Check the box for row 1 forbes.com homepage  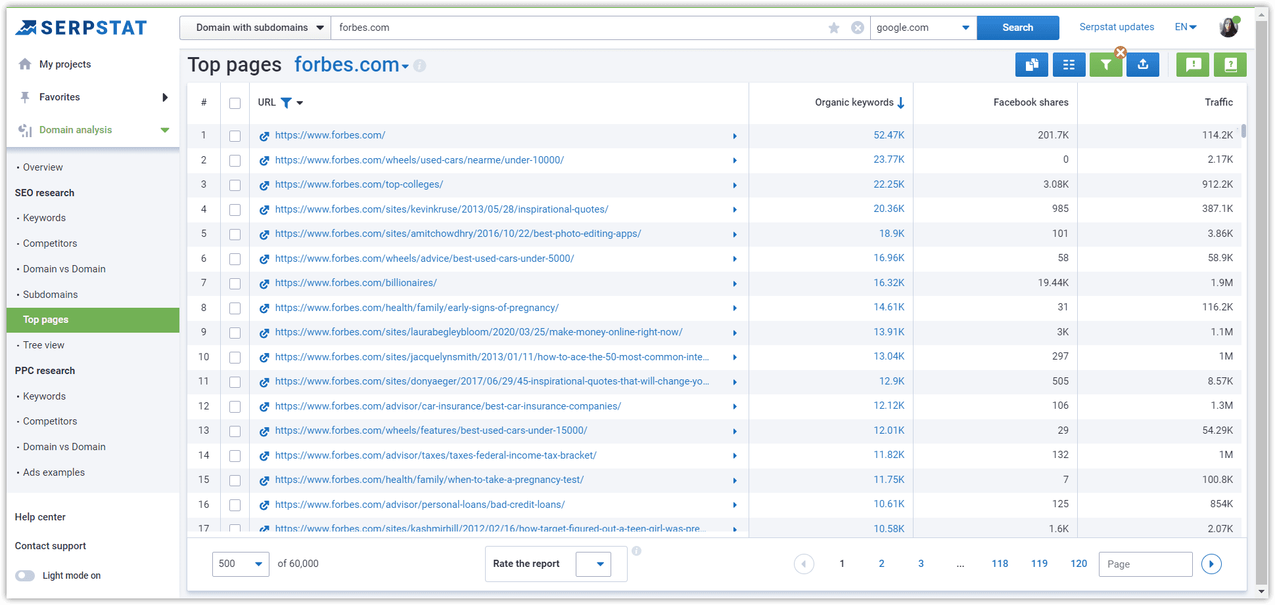pyautogui.click(x=235, y=136)
